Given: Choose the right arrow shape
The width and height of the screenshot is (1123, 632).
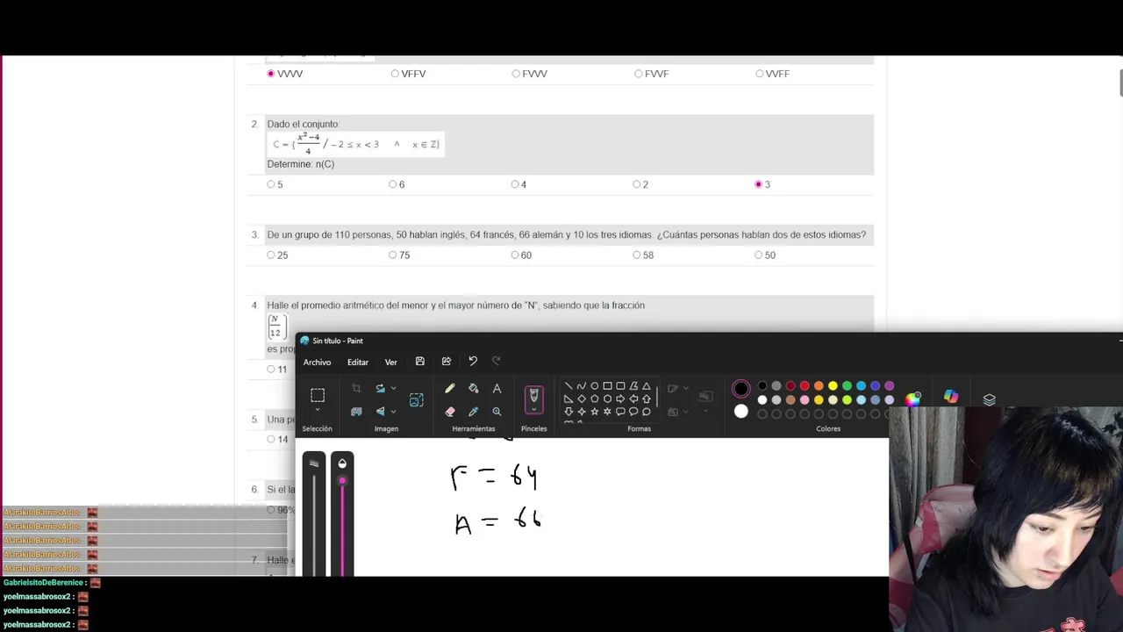Looking at the screenshot, I should (x=620, y=399).
